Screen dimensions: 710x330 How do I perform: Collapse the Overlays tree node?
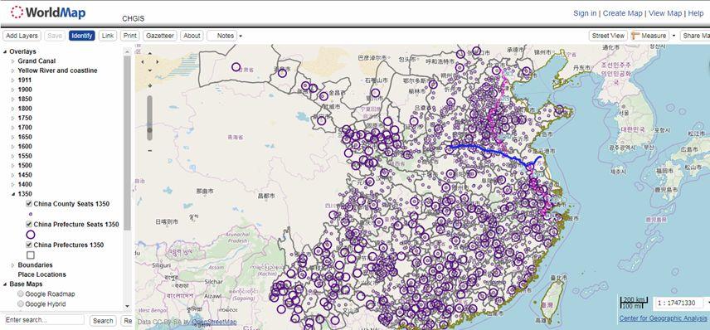[x=5, y=51]
